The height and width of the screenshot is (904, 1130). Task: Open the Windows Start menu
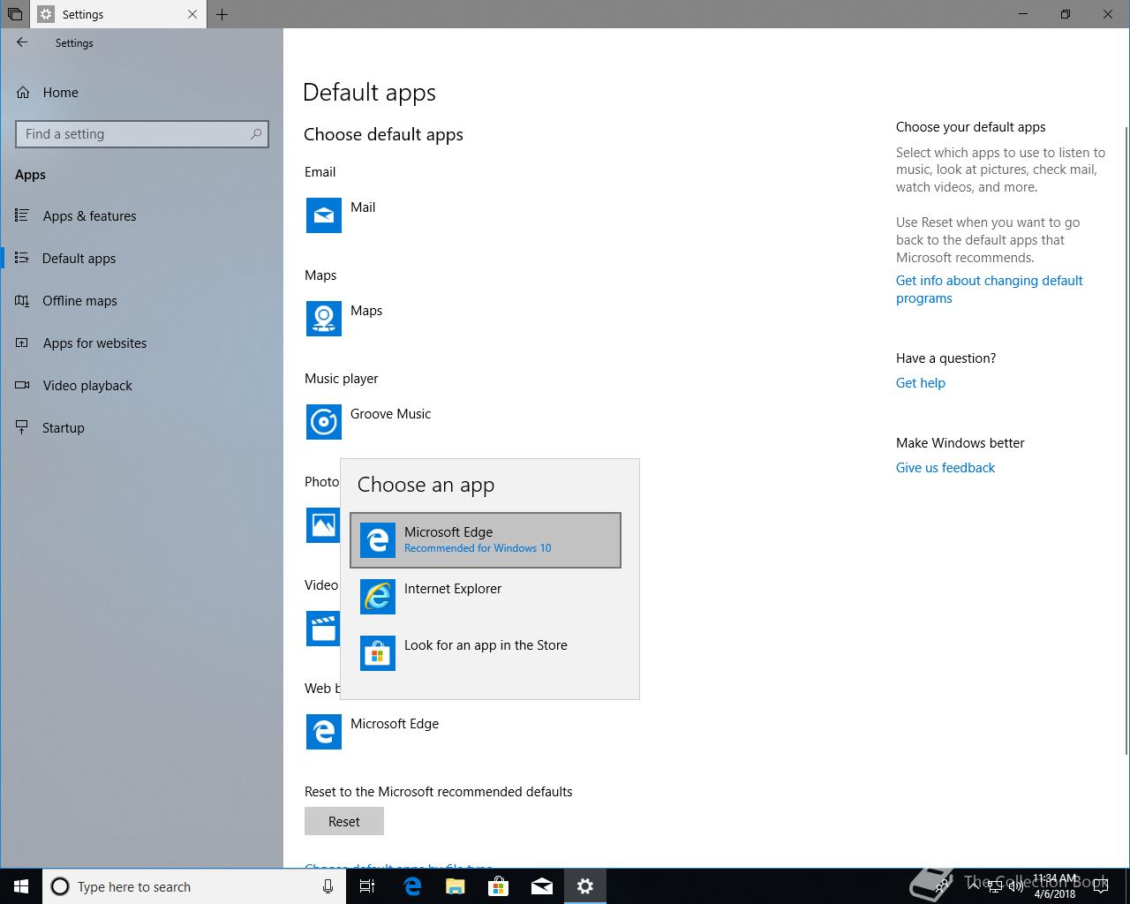pyautogui.click(x=21, y=886)
